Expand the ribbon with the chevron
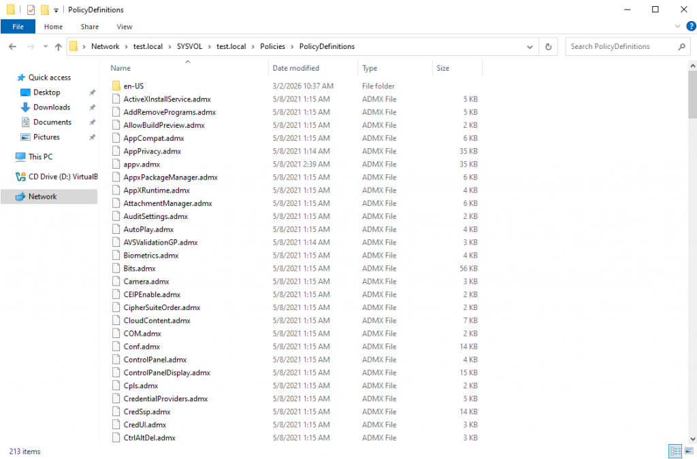This screenshot has height=459, width=697. point(678,27)
